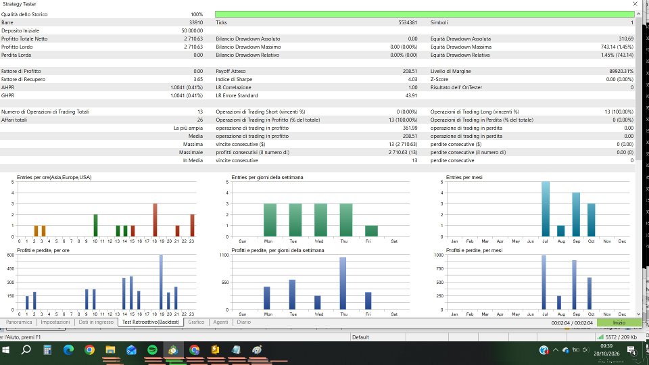The height and width of the screenshot is (365, 649).
Task: Open the Dati in ingresso tab
Action: 96,322
